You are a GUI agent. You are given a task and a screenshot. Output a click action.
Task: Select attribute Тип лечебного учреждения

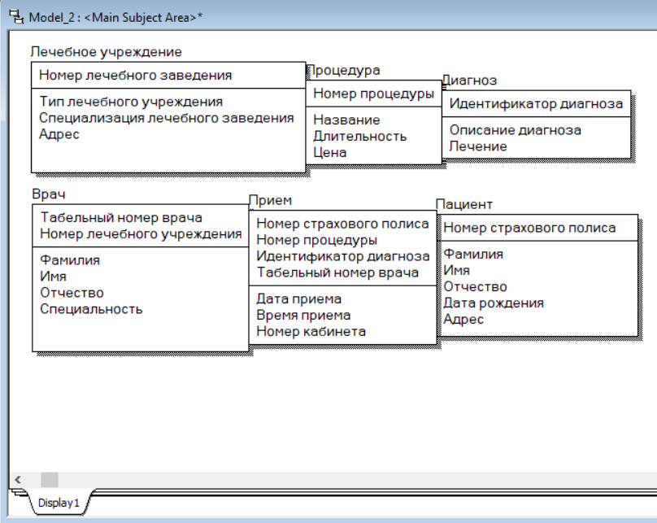point(131,102)
